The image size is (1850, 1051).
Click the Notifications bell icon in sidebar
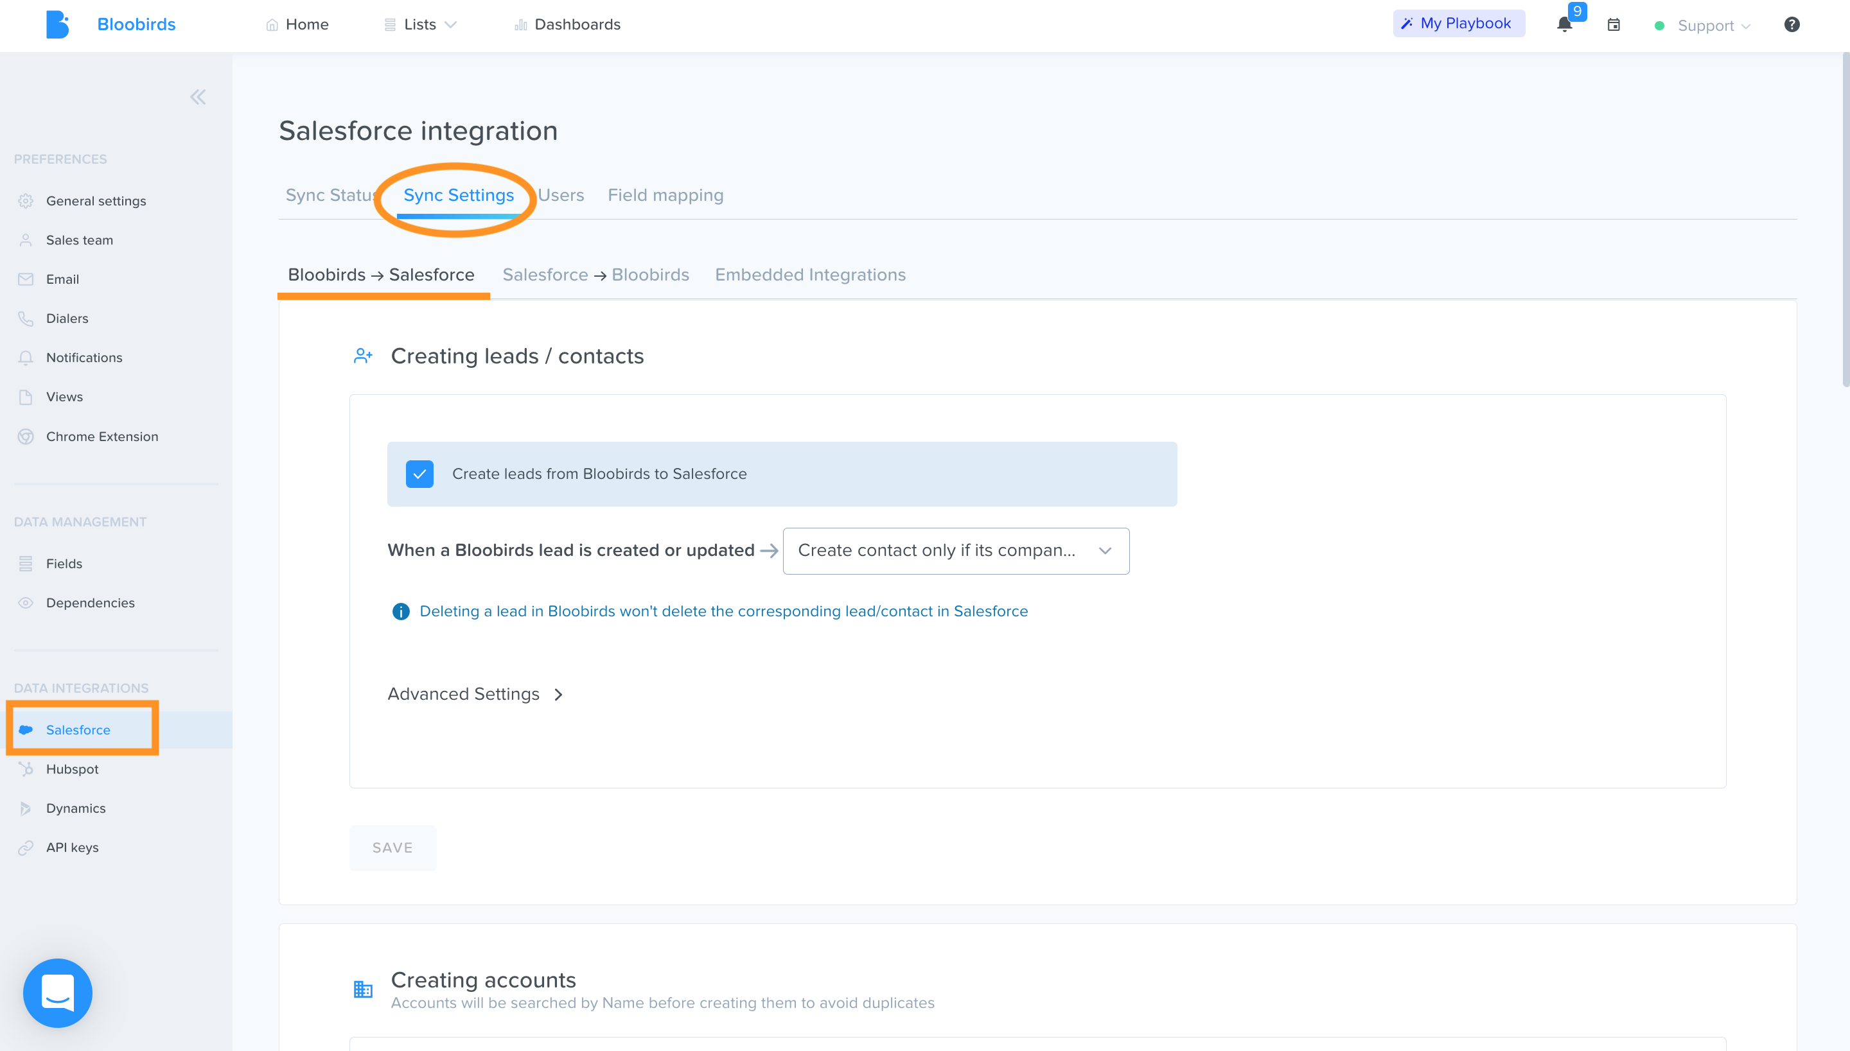(x=26, y=358)
